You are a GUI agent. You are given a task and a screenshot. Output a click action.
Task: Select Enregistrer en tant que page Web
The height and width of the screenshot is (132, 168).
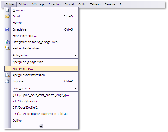41,42
